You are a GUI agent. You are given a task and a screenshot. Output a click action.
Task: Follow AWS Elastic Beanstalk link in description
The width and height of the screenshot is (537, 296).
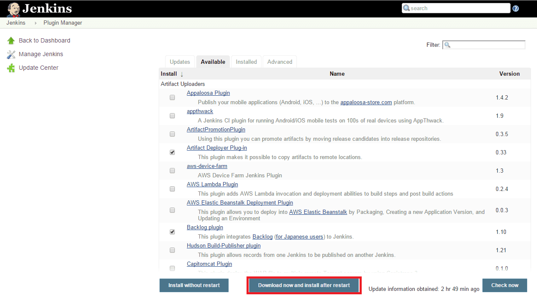pos(318,212)
